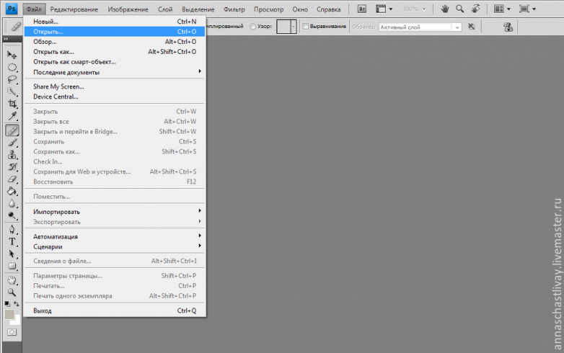Select the Lasso tool
This screenshot has width=564, height=353.
pos(12,79)
